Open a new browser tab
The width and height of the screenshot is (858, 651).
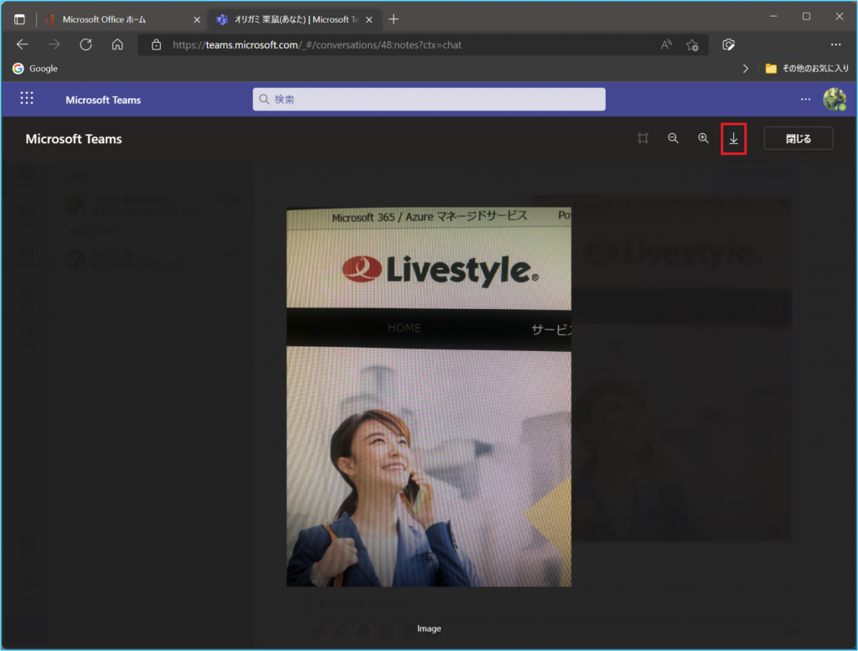[394, 19]
